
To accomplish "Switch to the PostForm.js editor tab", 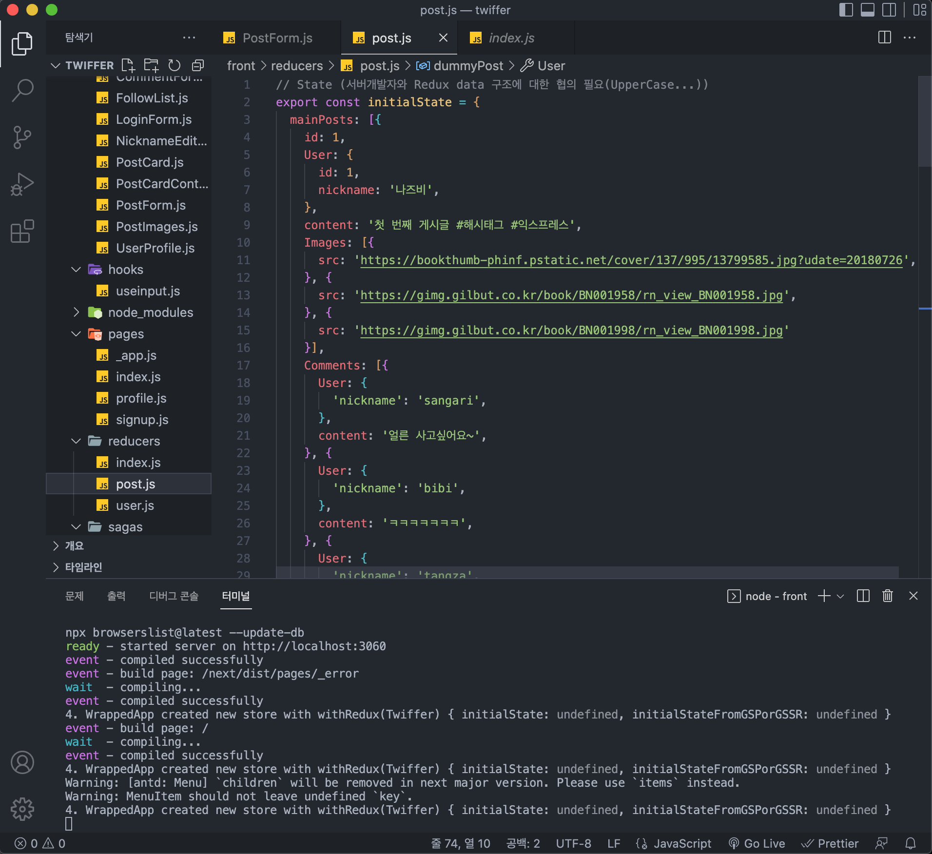I will (x=277, y=38).
